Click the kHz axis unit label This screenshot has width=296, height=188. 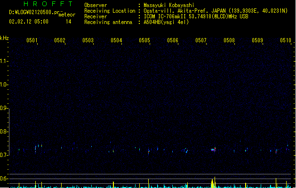coord(4,38)
